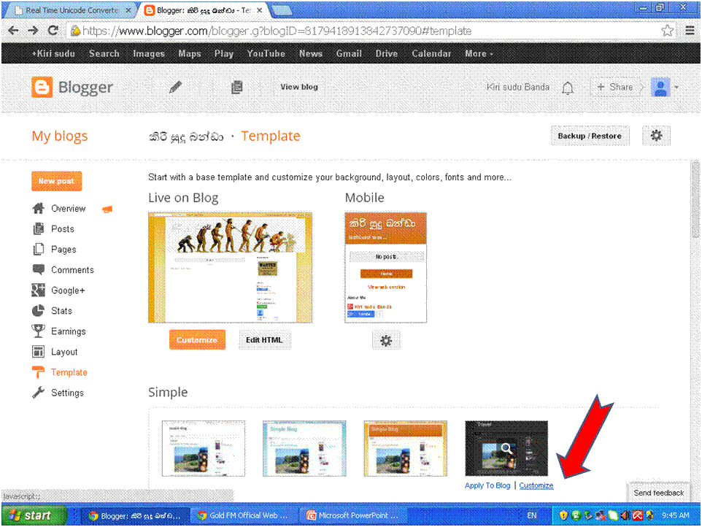Click the Settings wrench icon
The width and height of the screenshot is (702, 527).
click(x=39, y=393)
